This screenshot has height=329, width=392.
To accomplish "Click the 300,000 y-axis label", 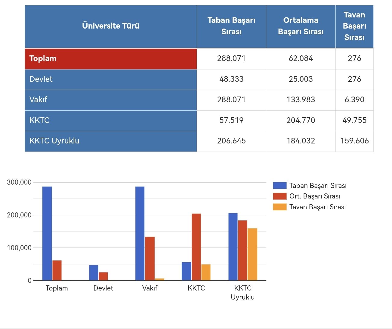I will tap(19, 182).
